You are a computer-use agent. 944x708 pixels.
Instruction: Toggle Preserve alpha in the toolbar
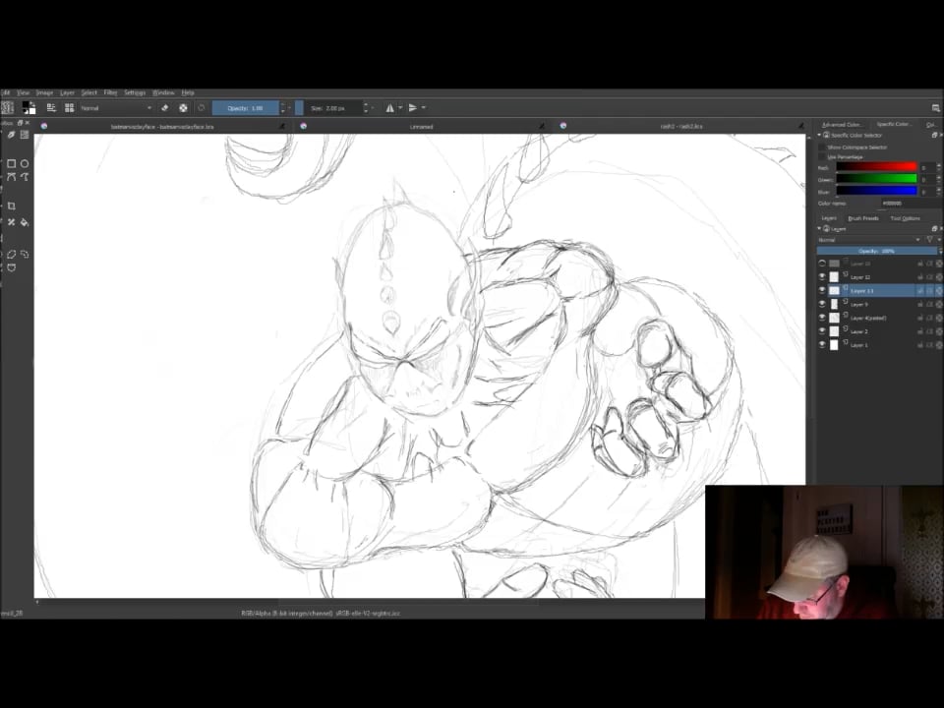click(183, 108)
